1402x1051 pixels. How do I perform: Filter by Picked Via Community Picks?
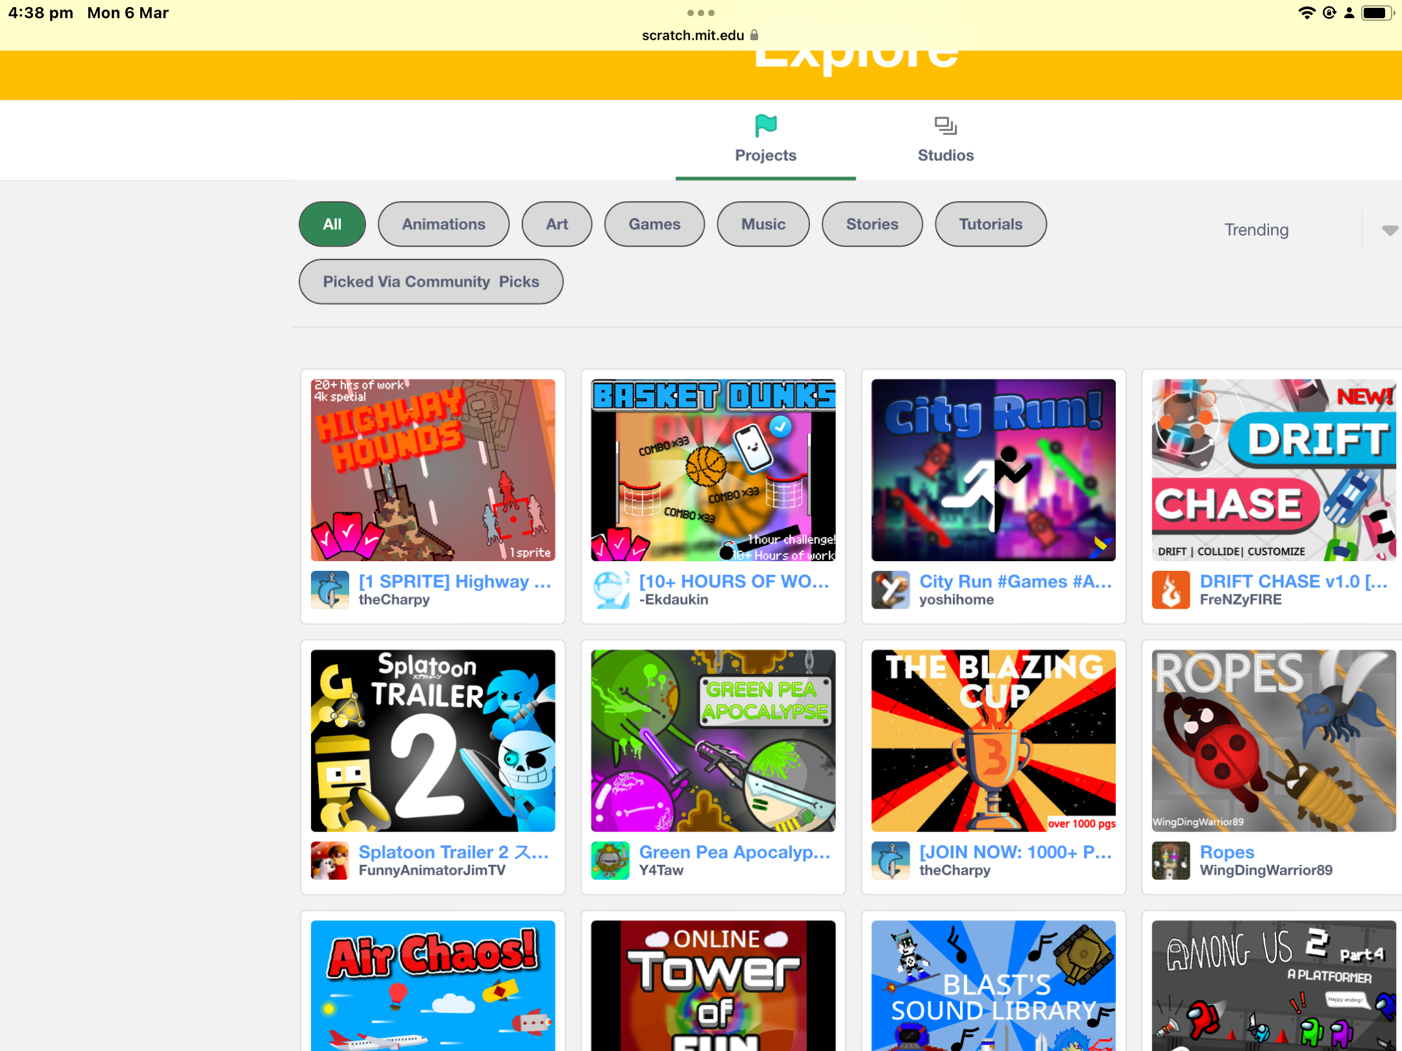pyautogui.click(x=431, y=282)
